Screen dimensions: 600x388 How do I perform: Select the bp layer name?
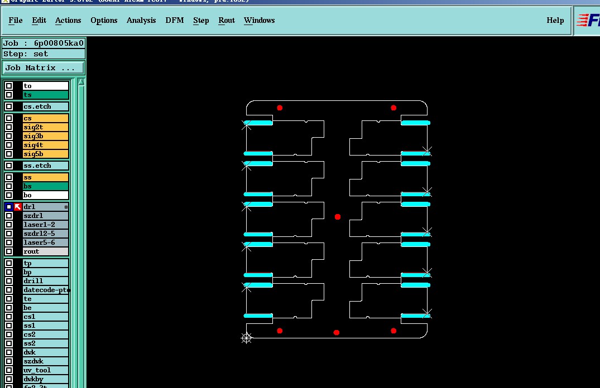pos(46,272)
